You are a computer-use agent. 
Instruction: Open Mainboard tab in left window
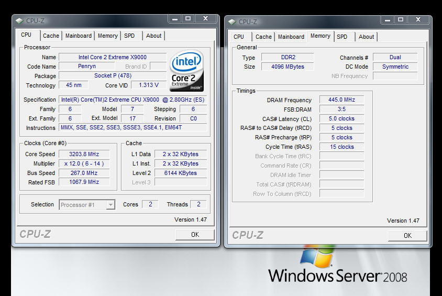79,36
